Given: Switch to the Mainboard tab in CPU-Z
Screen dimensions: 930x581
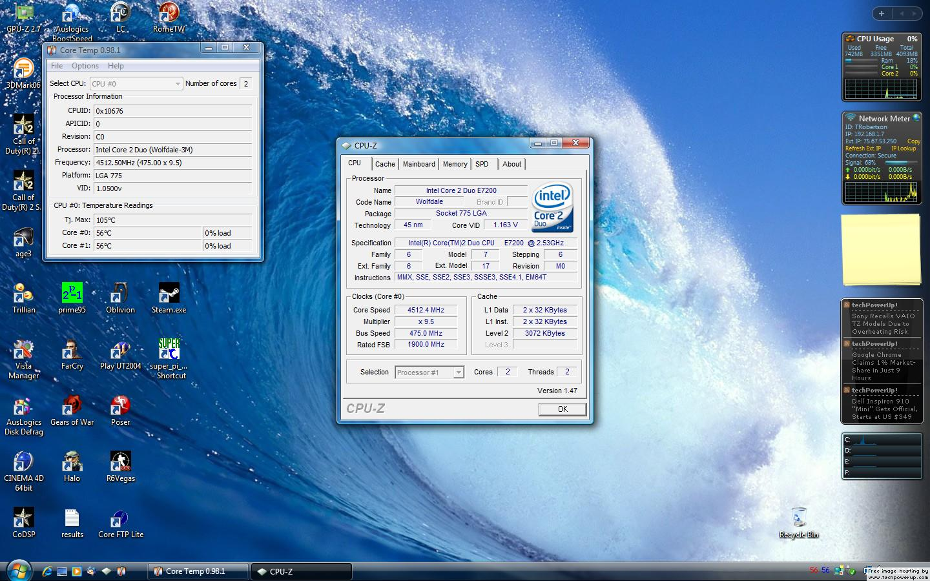Looking at the screenshot, I should (x=419, y=164).
